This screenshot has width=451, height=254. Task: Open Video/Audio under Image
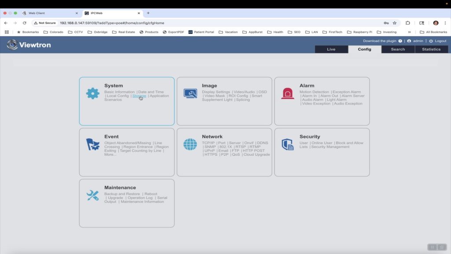click(x=244, y=92)
